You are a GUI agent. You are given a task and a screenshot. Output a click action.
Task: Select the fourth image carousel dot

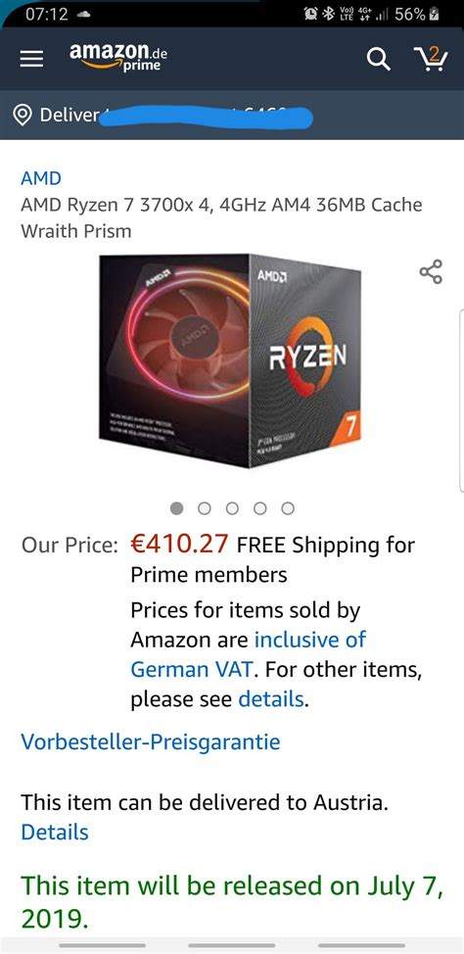coord(260,508)
